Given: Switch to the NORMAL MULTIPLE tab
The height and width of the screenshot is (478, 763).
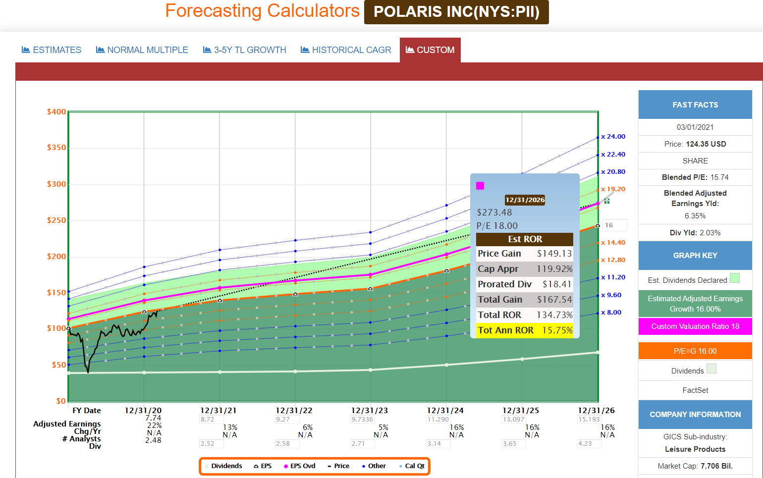Looking at the screenshot, I should [142, 50].
